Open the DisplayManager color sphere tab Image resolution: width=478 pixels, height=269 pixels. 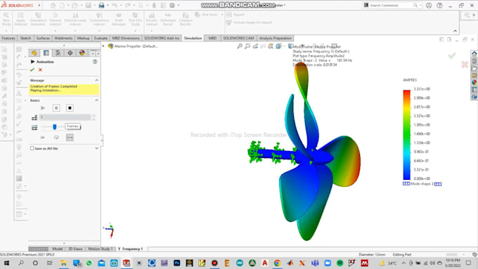click(x=82, y=53)
